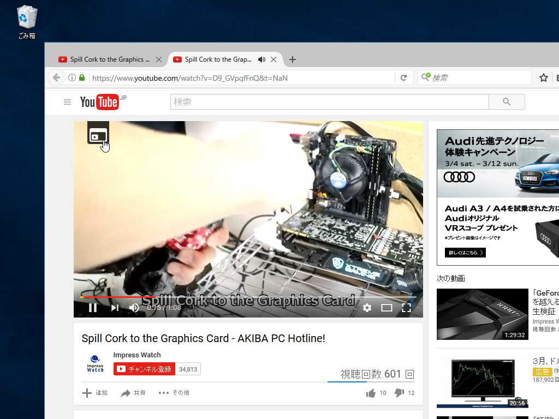The width and height of the screenshot is (559, 419).
Task: Focus the URL address bar
Action: click(x=242, y=78)
